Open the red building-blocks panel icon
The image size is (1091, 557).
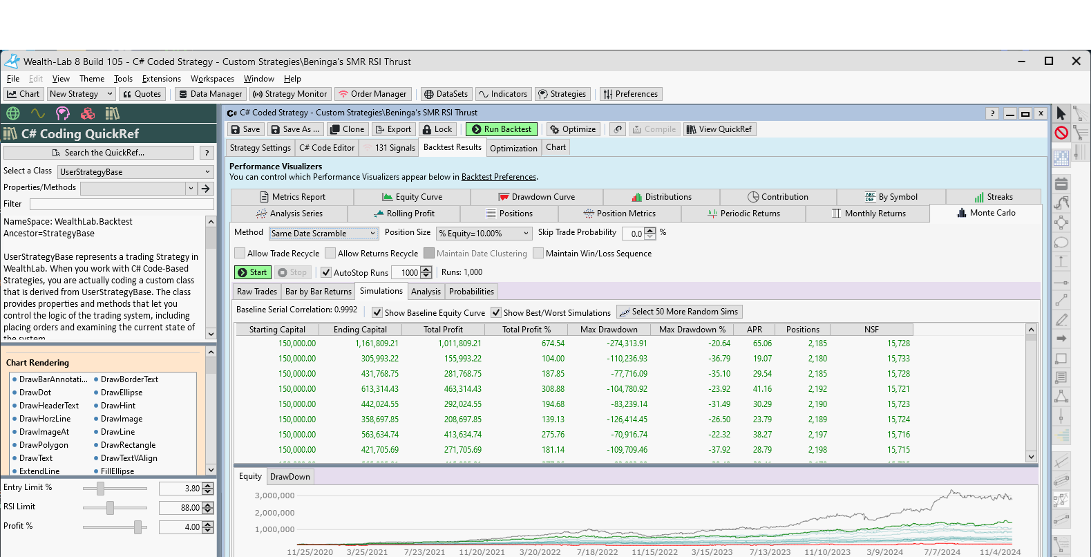tap(88, 113)
